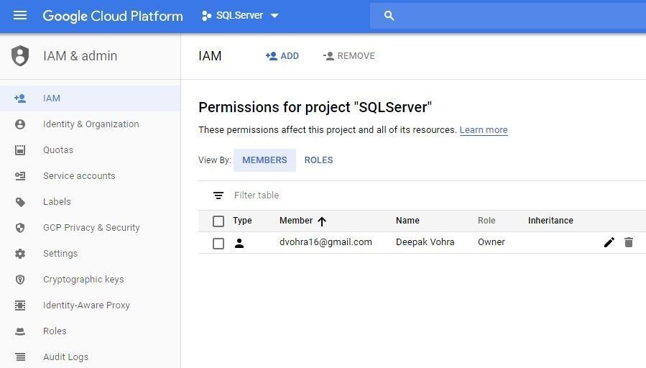Click the Cryptographic keys shield icon
646x368 pixels.
(20, 280)
